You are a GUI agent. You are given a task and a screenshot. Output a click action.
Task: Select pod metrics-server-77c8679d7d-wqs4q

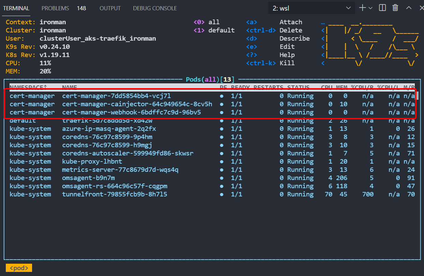point(212,170)
